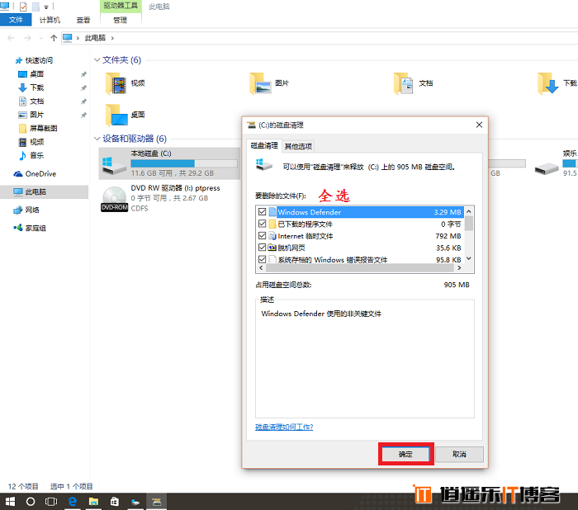The image size is (578, 510).
Task: Click the 确定 button in Disk Cleanup
Action: [x=405, y=454]
